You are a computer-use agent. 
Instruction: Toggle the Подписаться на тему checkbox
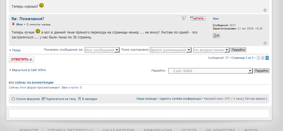pyautogui.click(x=43, y=99)
